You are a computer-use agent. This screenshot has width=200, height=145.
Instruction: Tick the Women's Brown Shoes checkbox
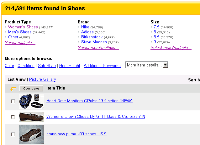coord(13,117)
